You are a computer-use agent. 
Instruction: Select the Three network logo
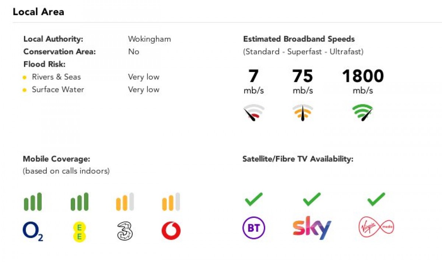pos(125,231)
